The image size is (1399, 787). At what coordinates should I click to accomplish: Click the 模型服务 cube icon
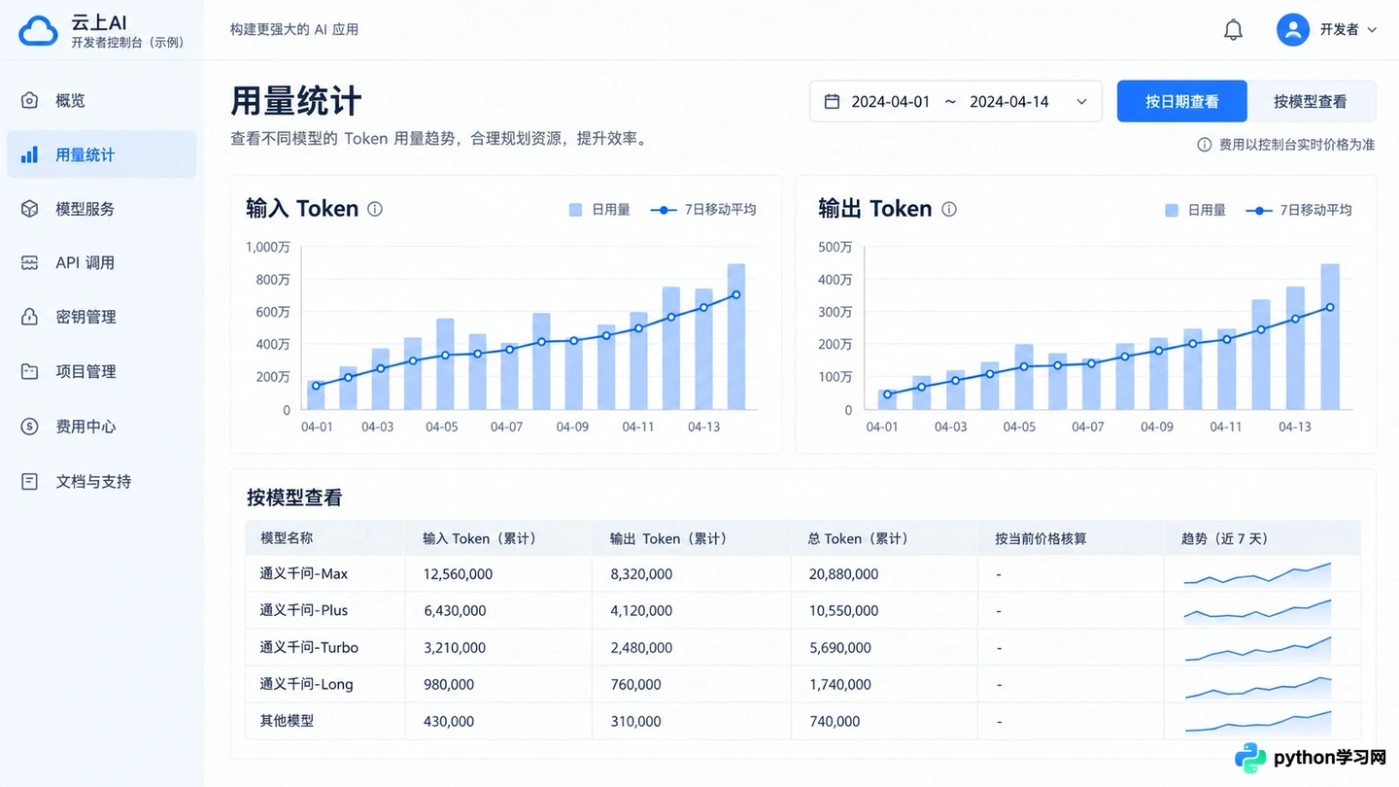[30, 209]
